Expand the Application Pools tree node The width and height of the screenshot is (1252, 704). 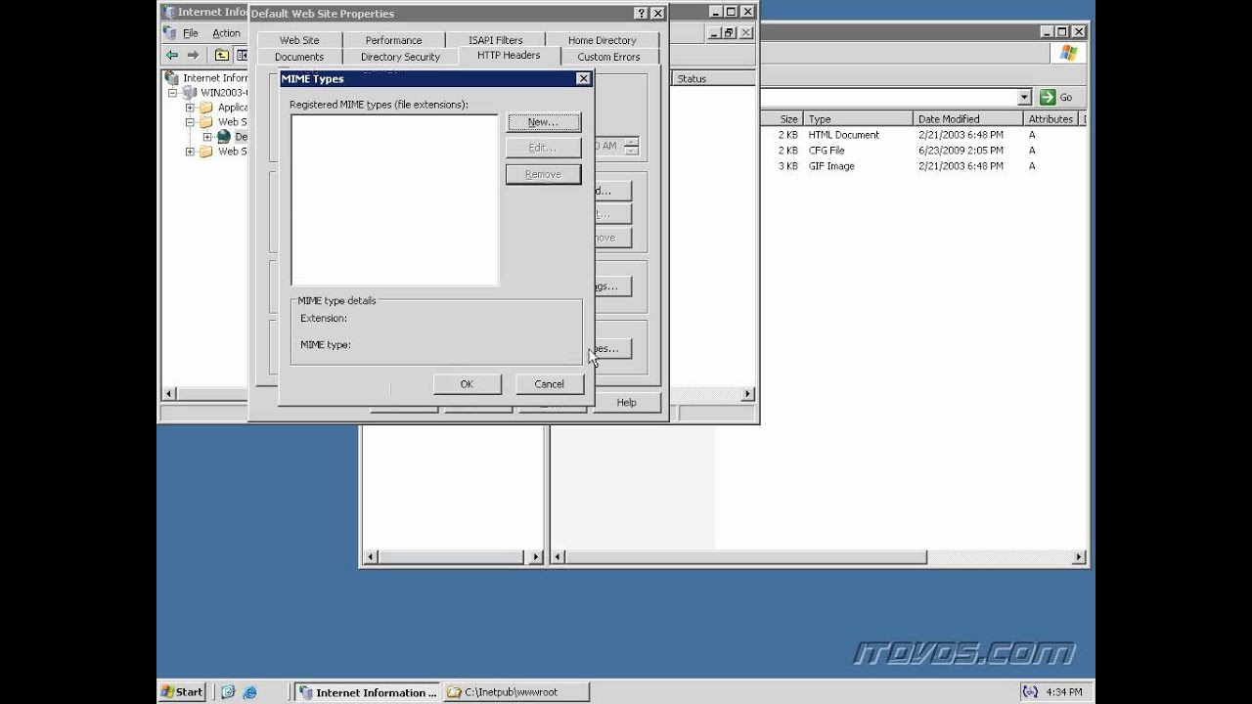click(190, 108)
